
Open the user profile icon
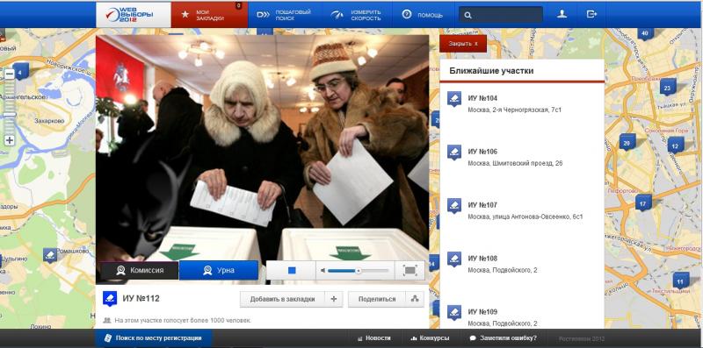[562, 14]
